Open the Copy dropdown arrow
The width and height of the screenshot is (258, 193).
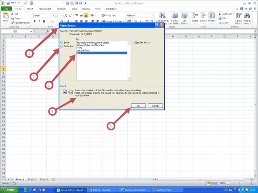tap(21, 18)
